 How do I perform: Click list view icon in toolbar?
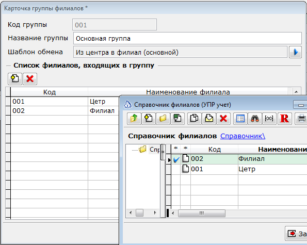pos(240,119)
